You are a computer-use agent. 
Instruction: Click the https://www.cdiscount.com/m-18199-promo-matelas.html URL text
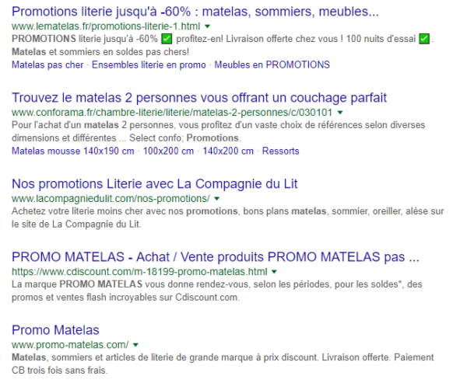(x=139, y=272)
